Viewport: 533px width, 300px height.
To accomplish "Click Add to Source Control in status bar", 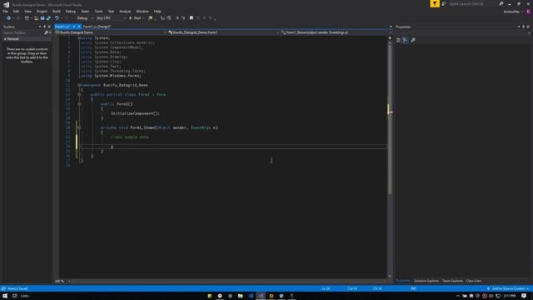I will 509,289.
